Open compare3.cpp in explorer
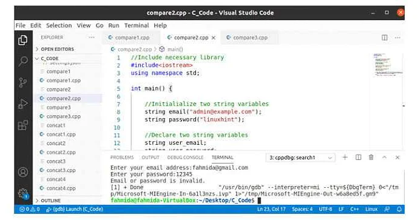This screenshot has height=220, width=418. [68, 116]
